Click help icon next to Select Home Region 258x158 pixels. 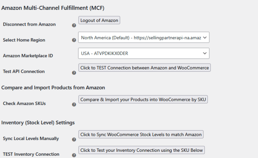pos(74,40)
